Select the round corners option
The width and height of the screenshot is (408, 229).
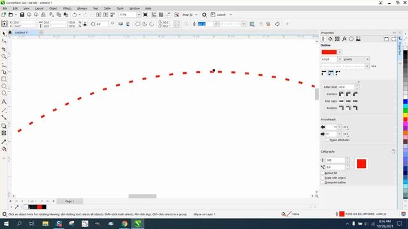[x=348, y=94]
